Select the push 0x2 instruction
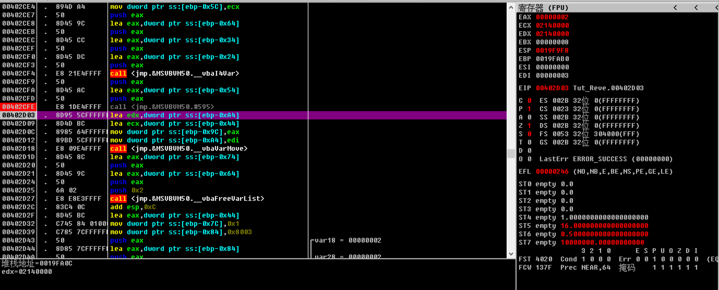Image resolution: width=719 pixels, height=290 pixels. pos(127,190)
